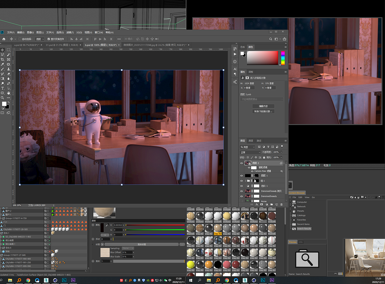Image resolution: width=385 pixels, height=284 pixels.
Task: Select the Rectangular Marquee tool
Action: [x=9, y=50]
